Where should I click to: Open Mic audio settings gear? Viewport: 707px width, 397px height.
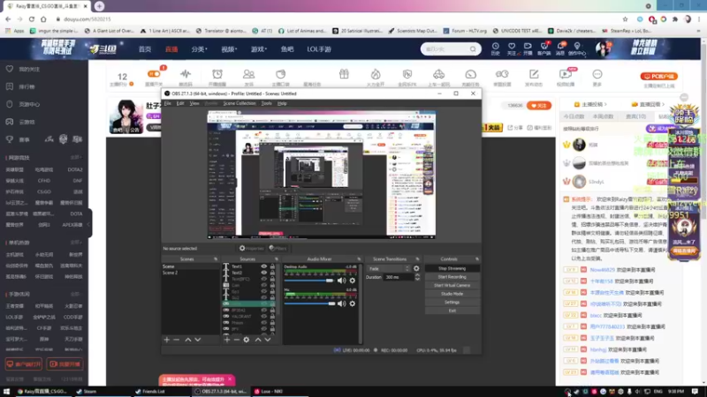pos(352,303)
